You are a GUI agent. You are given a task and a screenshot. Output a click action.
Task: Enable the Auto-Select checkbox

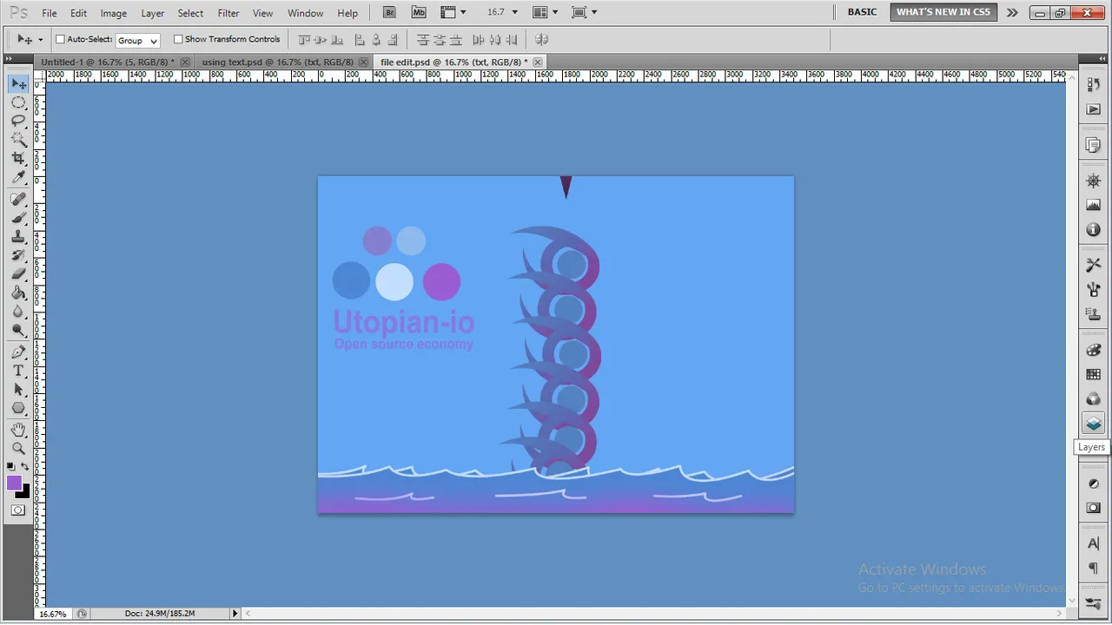click(x=60, y=39)
